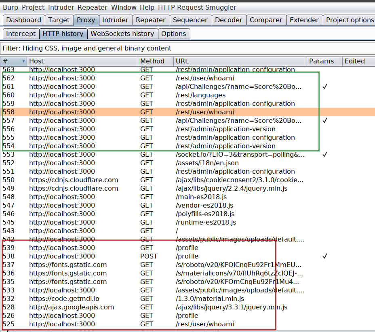Select the HTTP history sub-tab
375x332 pixels.
point(63,34)
